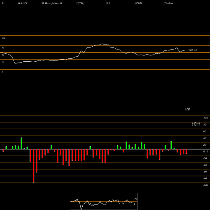Click the RSI axis label '30'

3,62
